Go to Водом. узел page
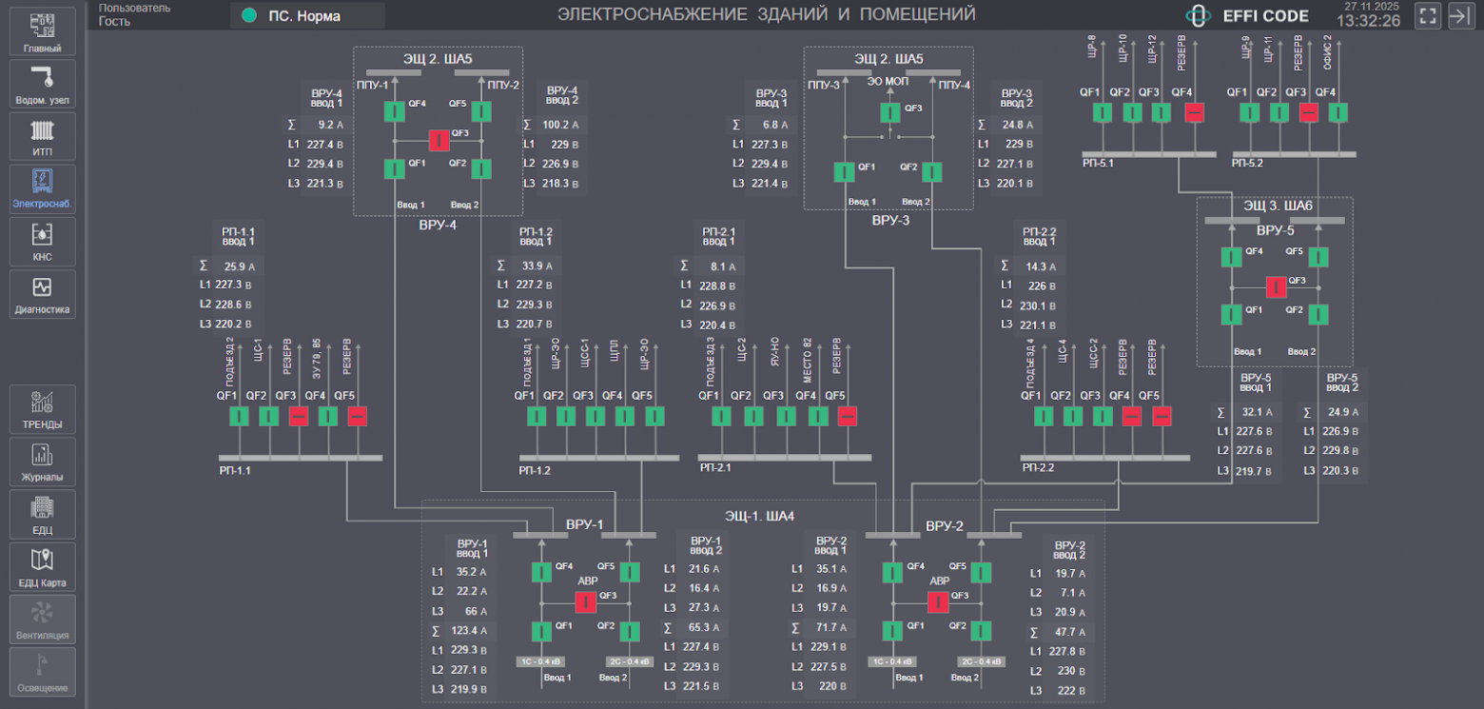 click(x=43, y=85)
